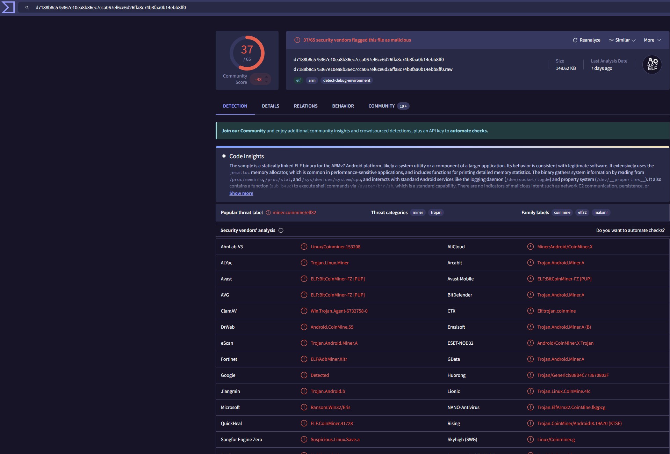The width and height of the screenshot is (670, 454).
Task: Click QuickHeal detection alert icon
Action: coord(304,423)
